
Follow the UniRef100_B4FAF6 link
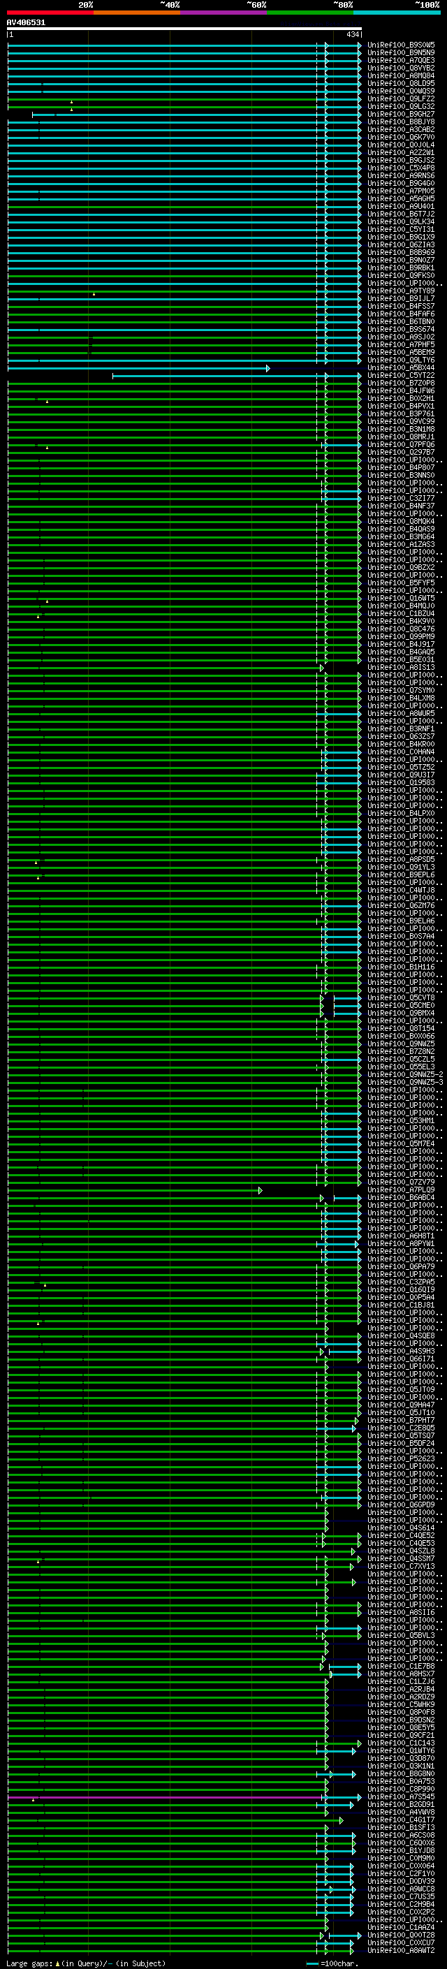401,314
